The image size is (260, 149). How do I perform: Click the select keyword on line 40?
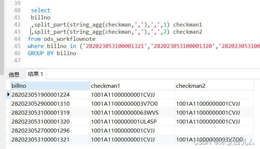coord(41,10)
